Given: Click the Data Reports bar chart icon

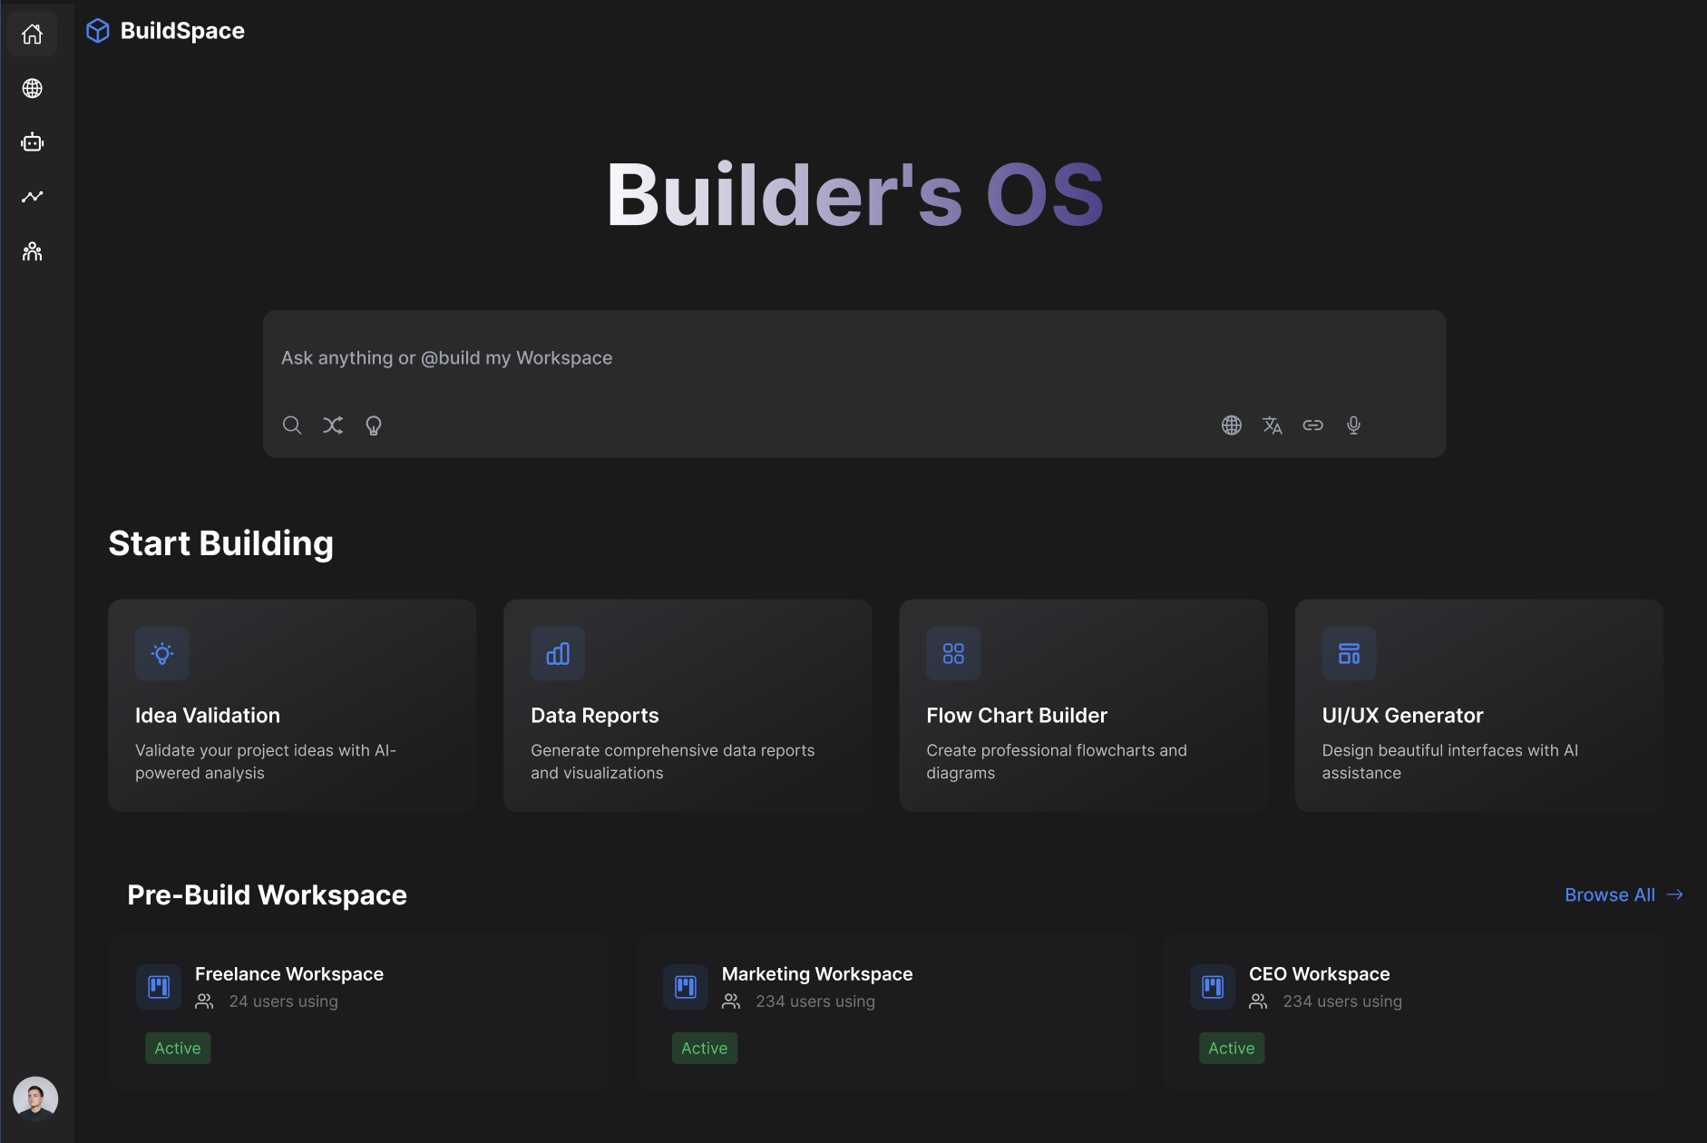Looking at the screenshot, I should pos(558,653).
